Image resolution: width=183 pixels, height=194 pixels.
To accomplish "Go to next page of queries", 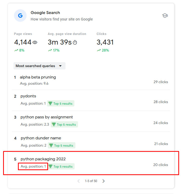I will tap(103, 181).
